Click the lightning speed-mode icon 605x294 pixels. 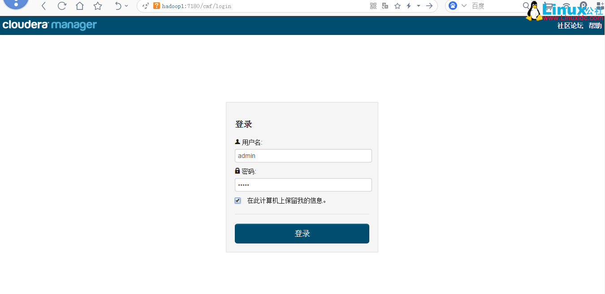pyautogui.click(x=408, y=6)
